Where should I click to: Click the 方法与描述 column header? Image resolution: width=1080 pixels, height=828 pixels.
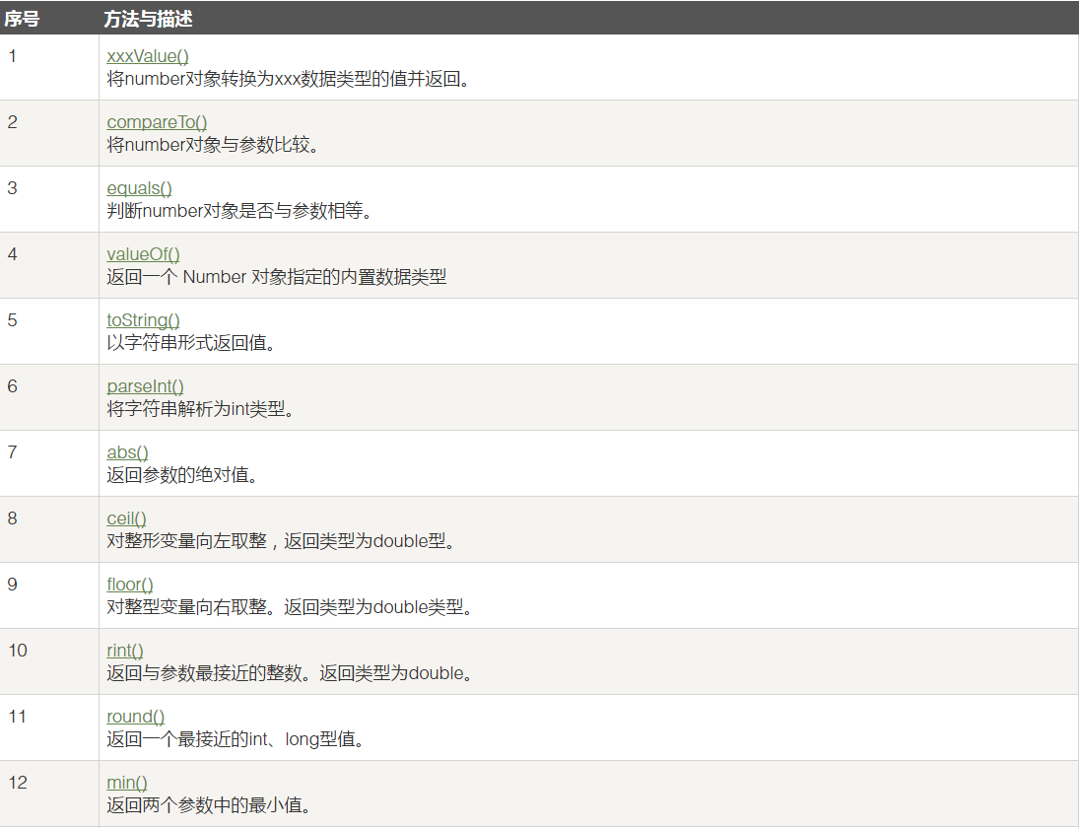[x=148, y=18]
